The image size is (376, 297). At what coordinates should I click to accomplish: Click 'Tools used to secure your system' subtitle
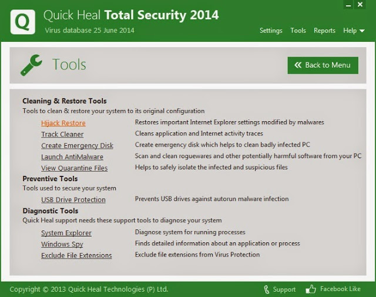pos(69,188)
